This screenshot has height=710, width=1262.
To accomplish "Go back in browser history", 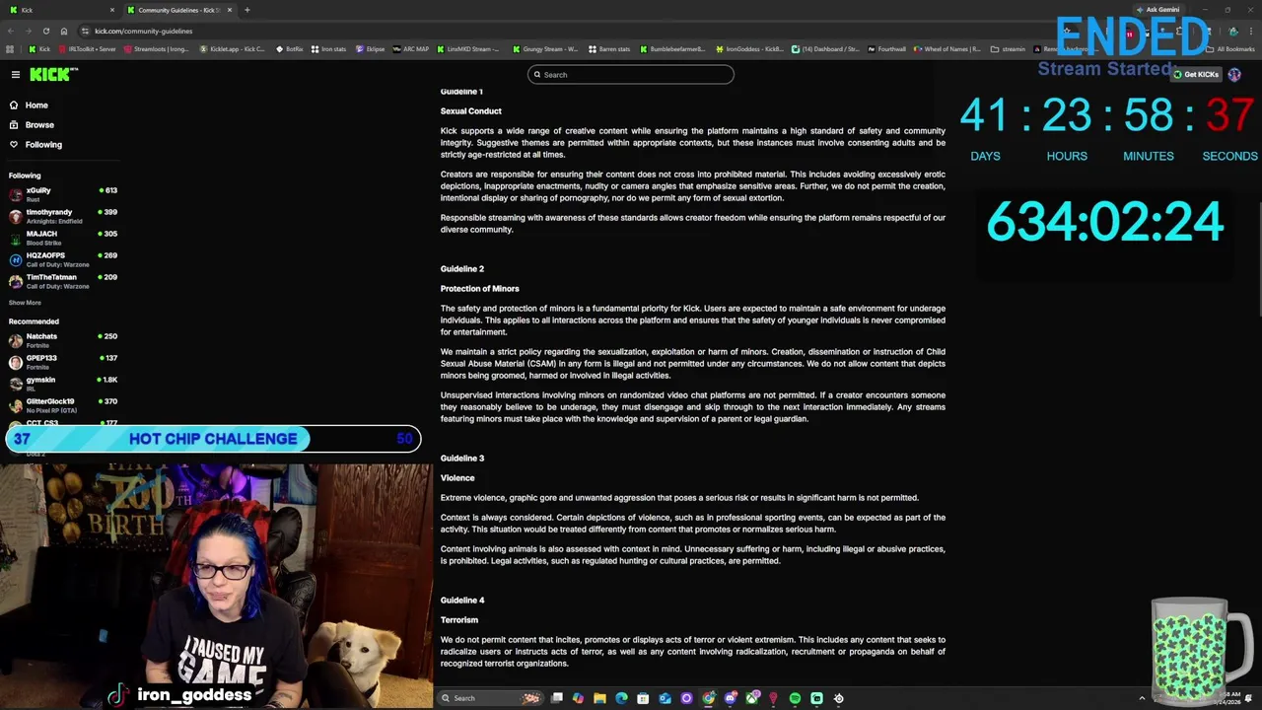I will click(10, 31).
